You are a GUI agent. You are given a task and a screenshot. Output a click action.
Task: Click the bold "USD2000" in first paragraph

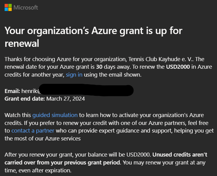point(178,67)
